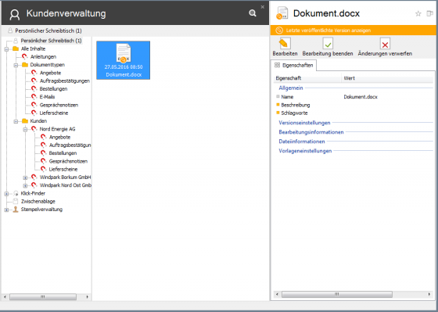Toggle the panel layout icon beside the star
The width and height of the screenshot is (438, 312).
(429, 13)
